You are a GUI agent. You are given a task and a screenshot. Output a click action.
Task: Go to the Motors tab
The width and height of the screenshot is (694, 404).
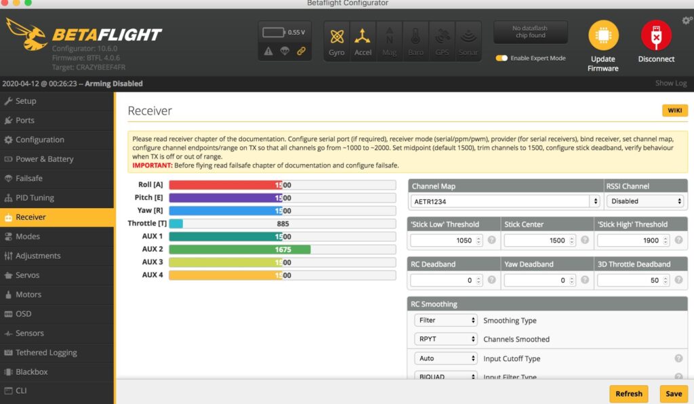coord(57,295)
